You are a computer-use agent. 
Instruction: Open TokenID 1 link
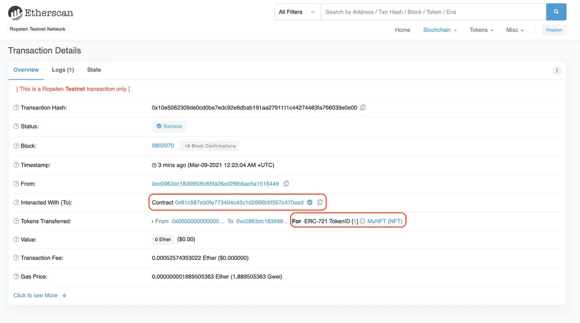click(355, 221)
